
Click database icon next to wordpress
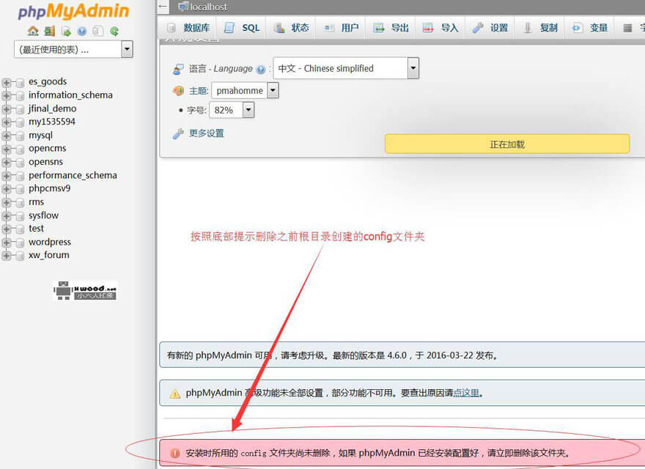(x=20, y=243)
